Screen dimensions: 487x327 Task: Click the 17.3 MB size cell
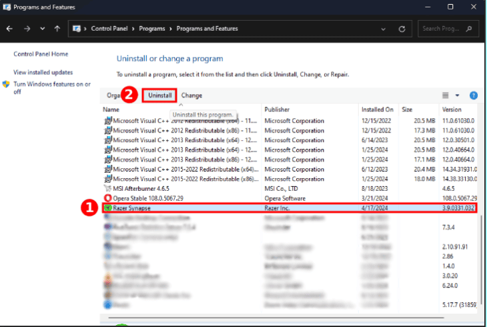coord(424,131)
